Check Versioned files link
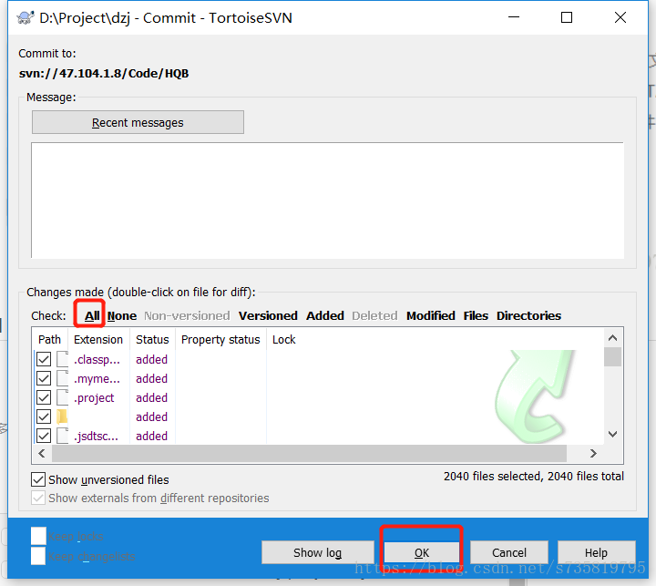The height and width of the screenshot is (586, 656). pyautogui.click(x=268, y=315)
